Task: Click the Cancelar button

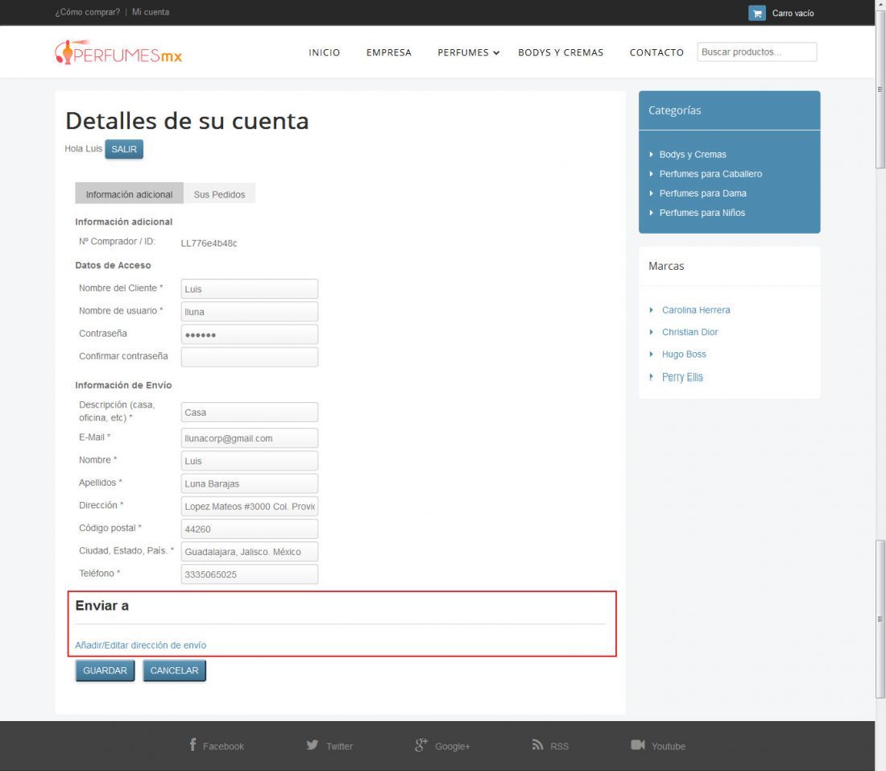Action: pyautogui.click(x=174, y=670)
